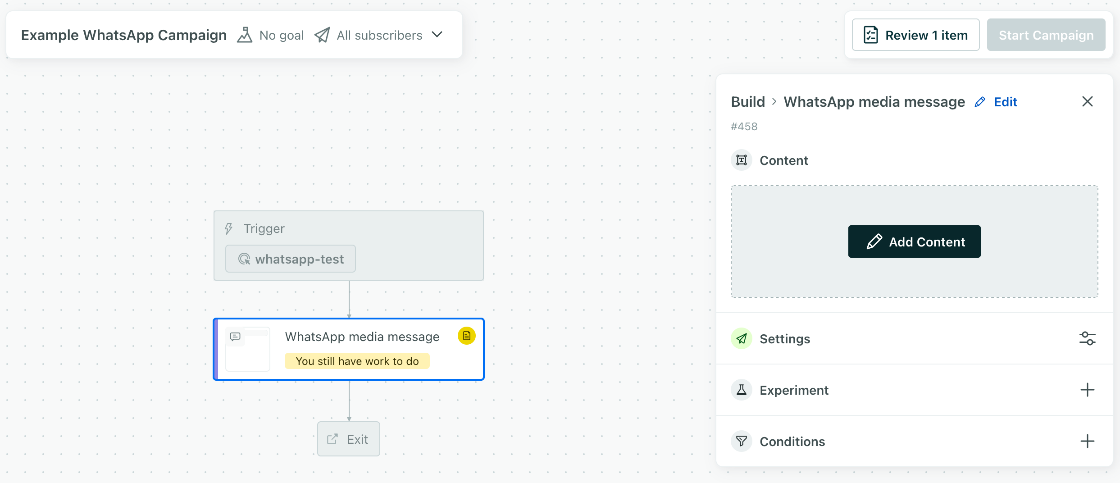Click the lightning bolt Trigger icon
1120x483 pixels.
click(x=229, y=228)
